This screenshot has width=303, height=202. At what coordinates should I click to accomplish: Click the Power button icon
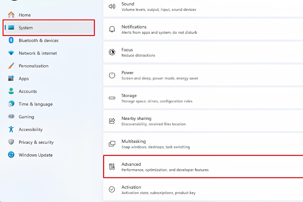pos(112,75)
